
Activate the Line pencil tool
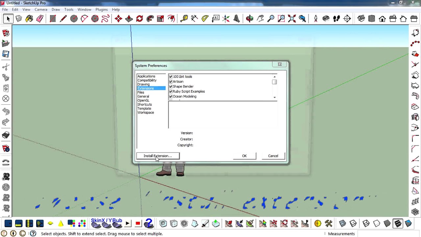click(63, 19)
